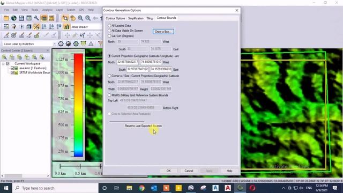
Task: Click the second Lidar gear icon
Action: click(69, 44)
